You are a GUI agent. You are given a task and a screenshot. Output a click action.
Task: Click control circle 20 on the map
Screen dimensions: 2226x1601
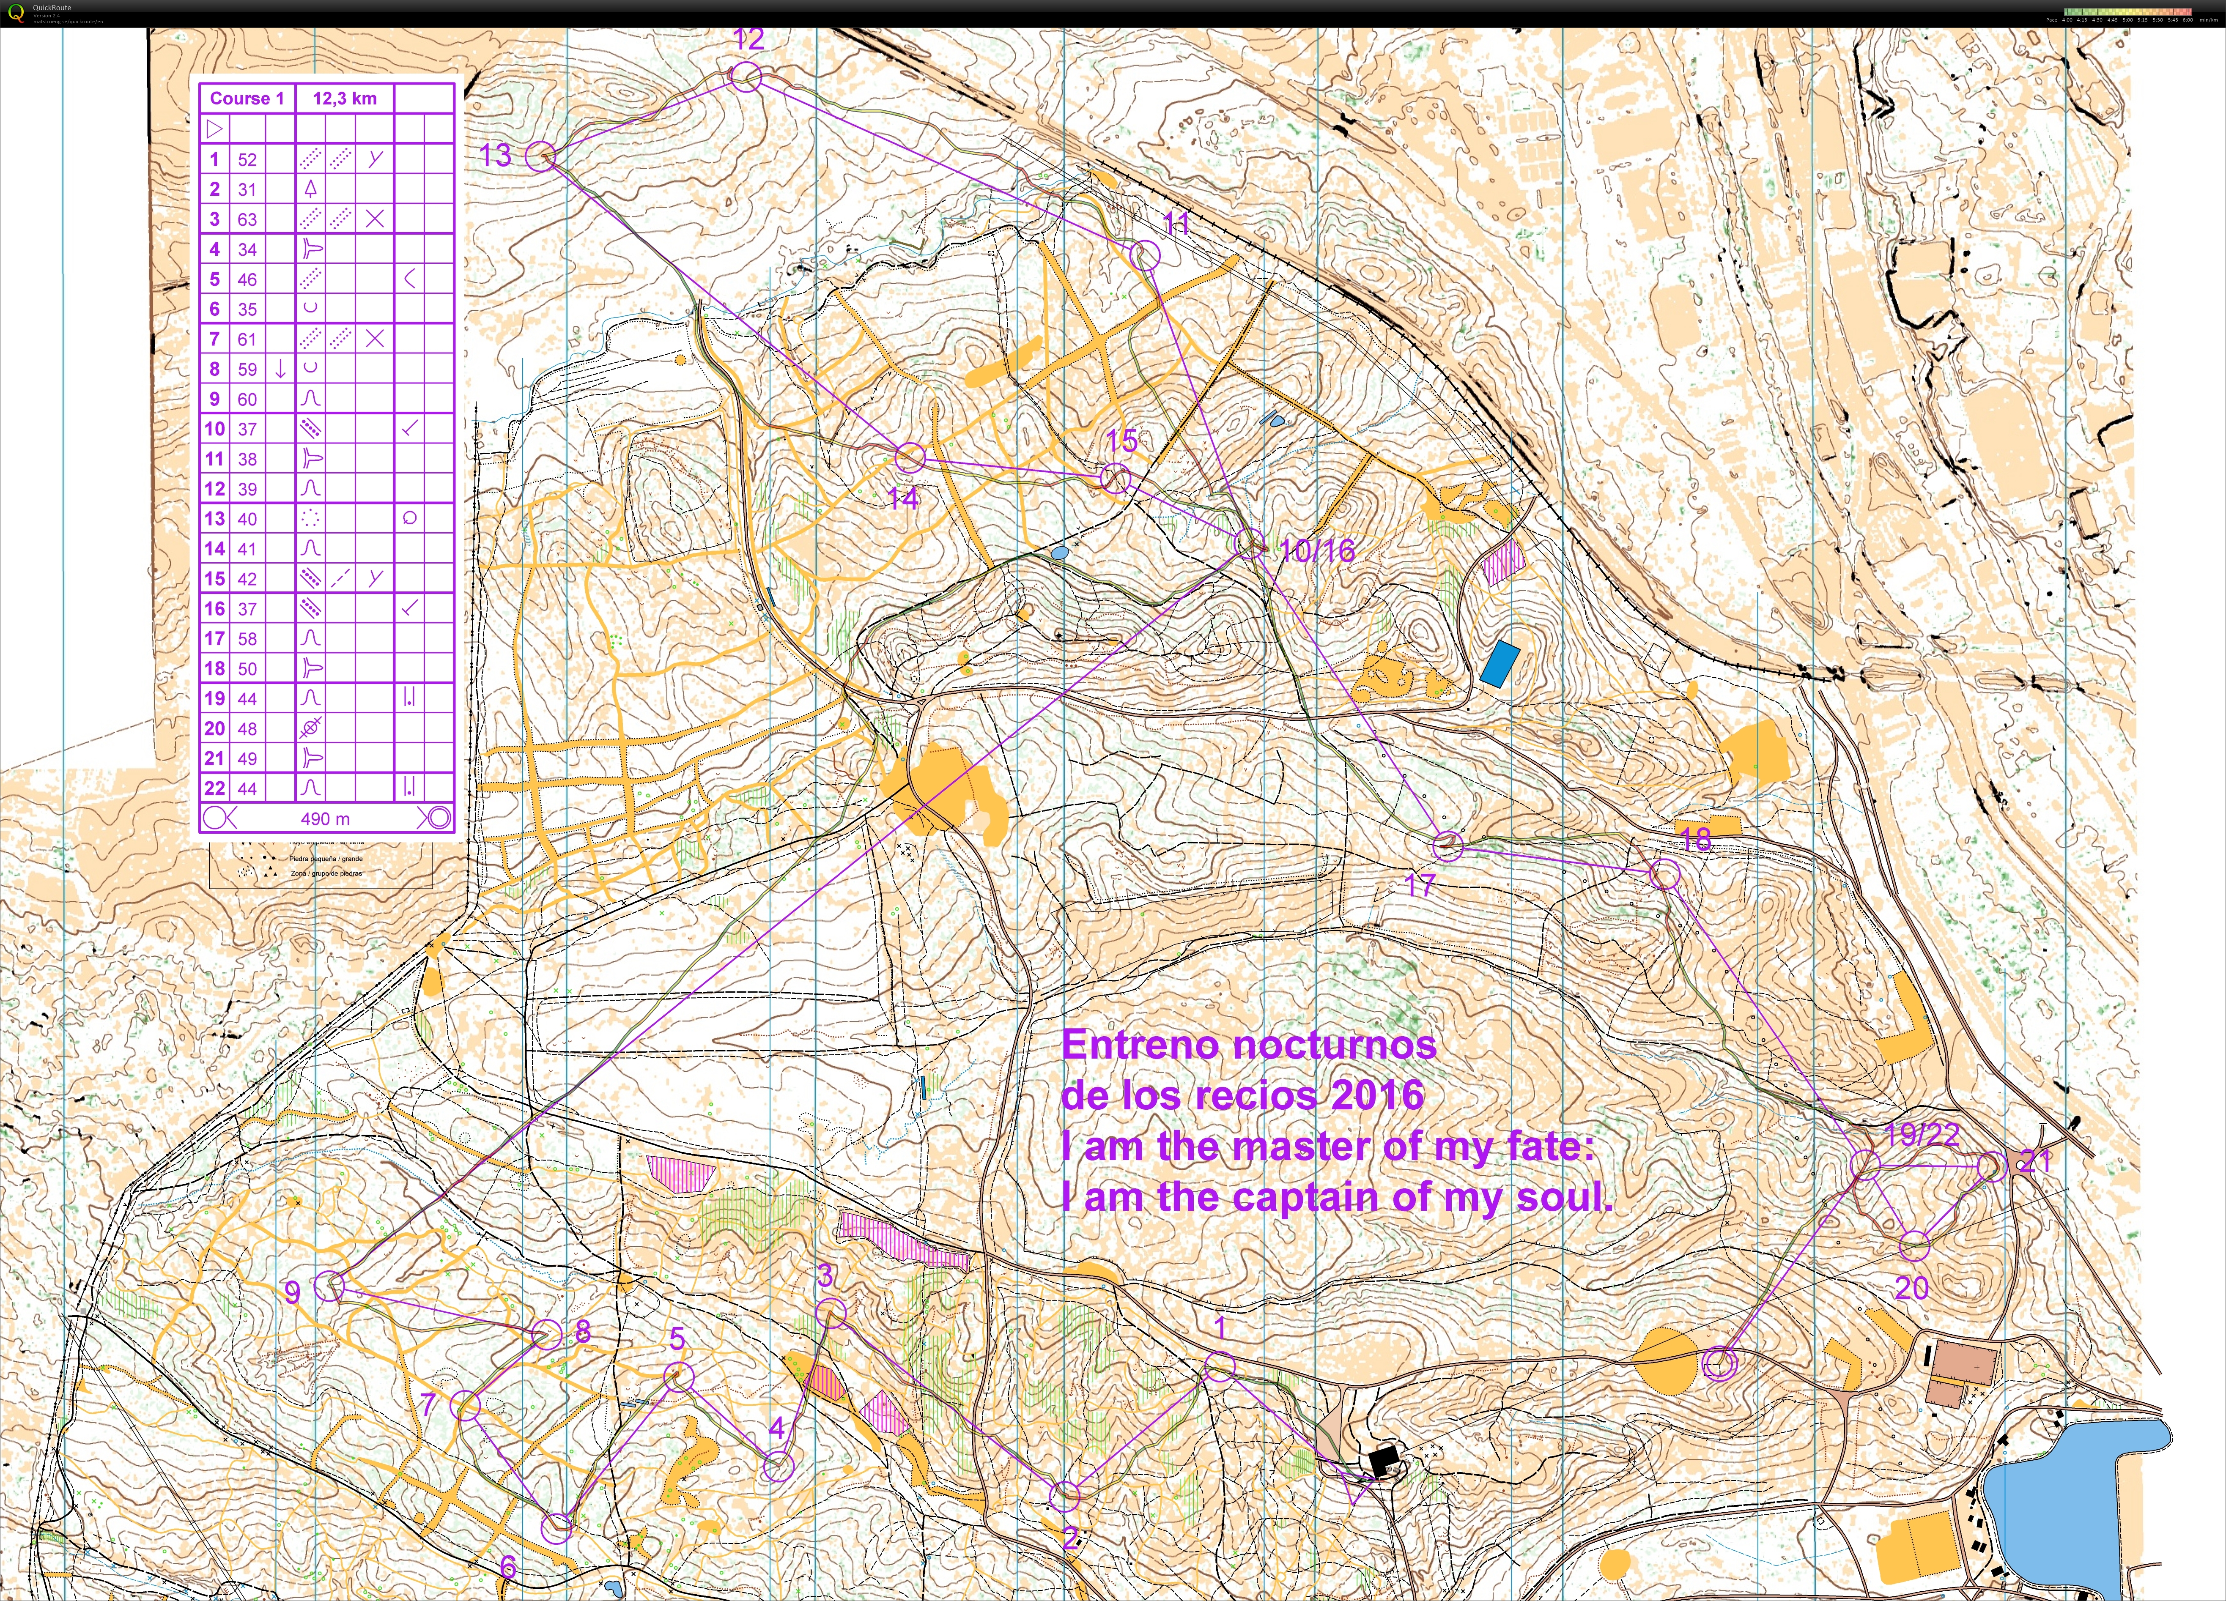[1914, 1246]
